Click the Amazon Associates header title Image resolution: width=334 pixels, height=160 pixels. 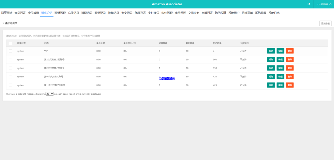click(x=167, y=4)
